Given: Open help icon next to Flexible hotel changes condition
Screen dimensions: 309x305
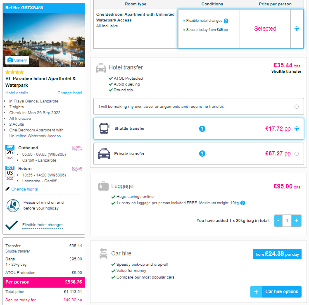Looking at the screenshot, I should coord(226,21).
